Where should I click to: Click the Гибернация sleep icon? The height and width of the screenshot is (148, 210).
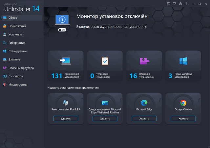pyautogui.click(x=5, y=43)
